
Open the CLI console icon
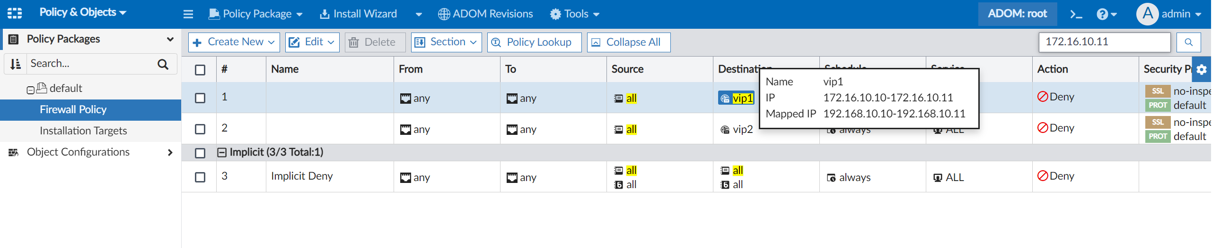[x=1076, y=14]
